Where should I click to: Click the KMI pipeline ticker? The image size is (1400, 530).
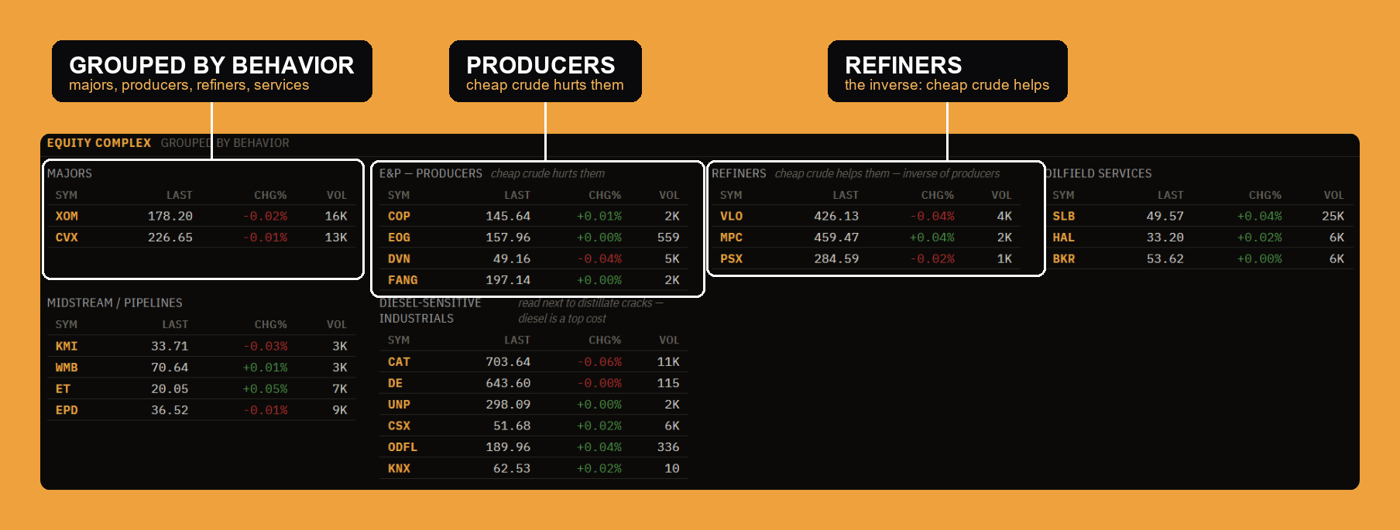pyautogui.click(x=67, y=347)
